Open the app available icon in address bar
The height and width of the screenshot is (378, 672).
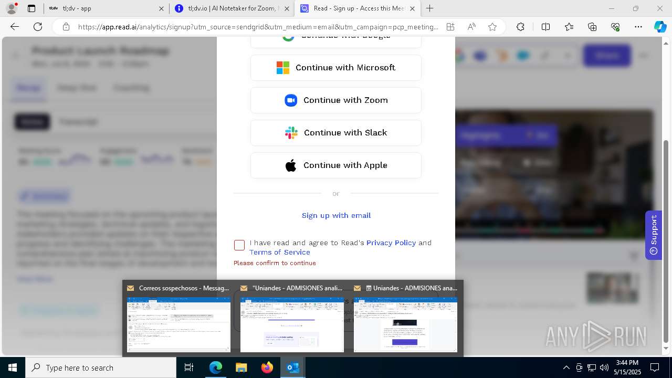[x=450, y=27]
